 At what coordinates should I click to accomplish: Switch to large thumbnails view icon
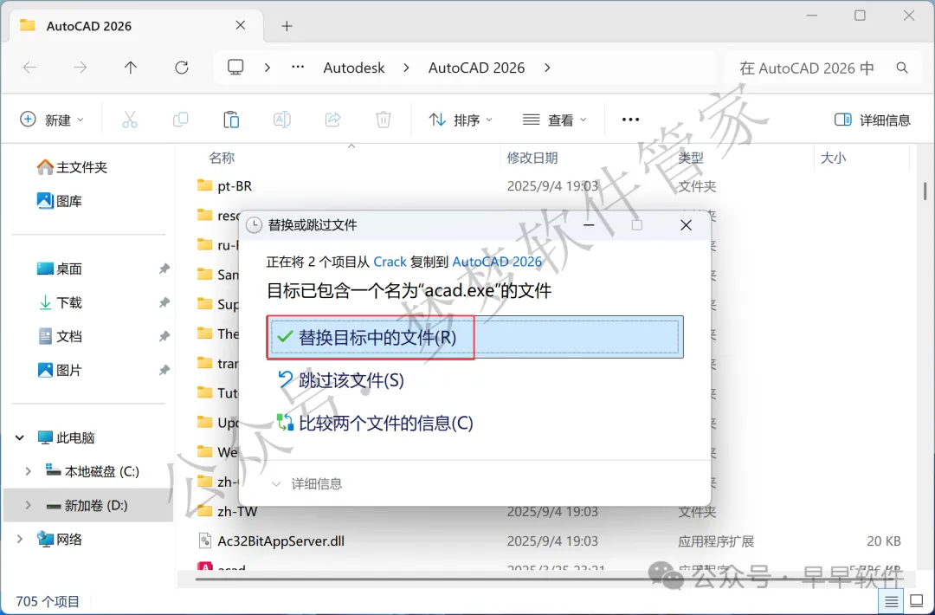point(917,601)
